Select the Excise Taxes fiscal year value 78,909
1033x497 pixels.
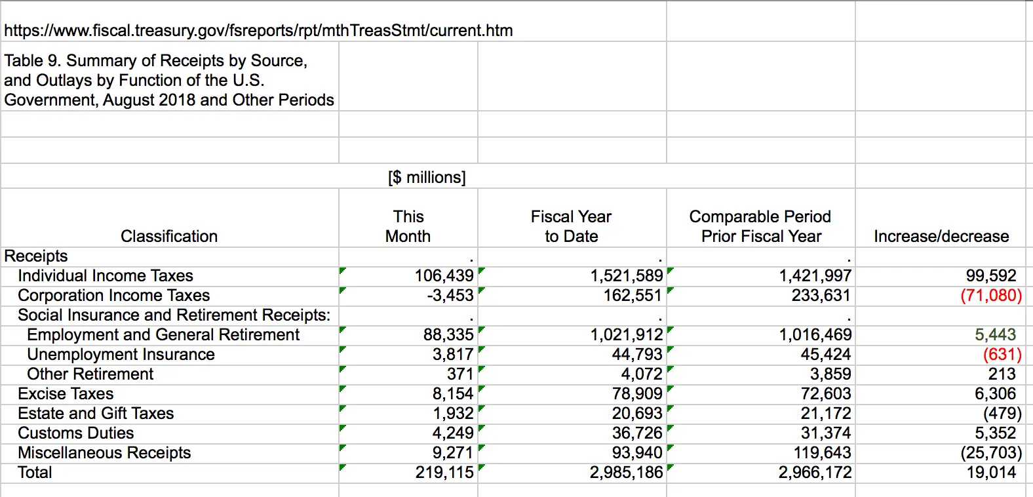click(x=636, y=394)
